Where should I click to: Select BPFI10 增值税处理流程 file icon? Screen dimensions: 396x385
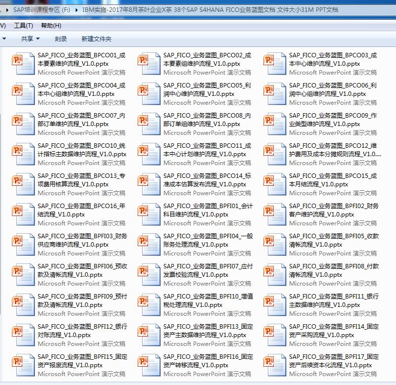click(149, 305)
